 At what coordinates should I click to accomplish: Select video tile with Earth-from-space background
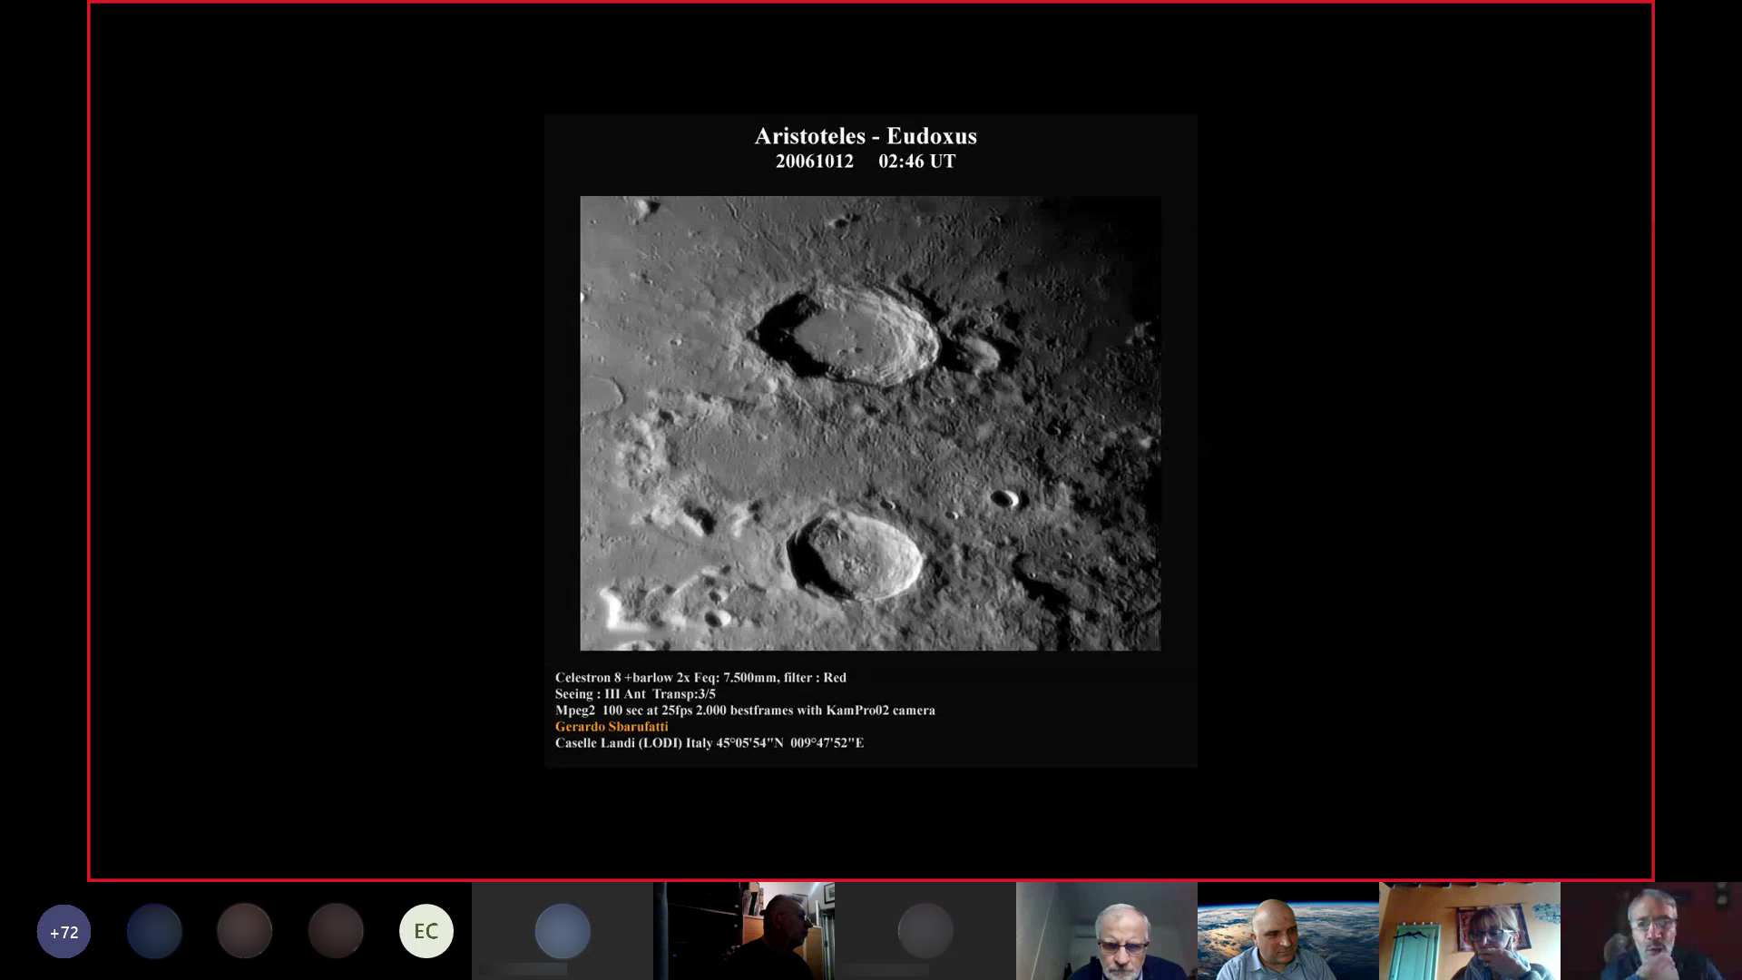coord(1288,931)
